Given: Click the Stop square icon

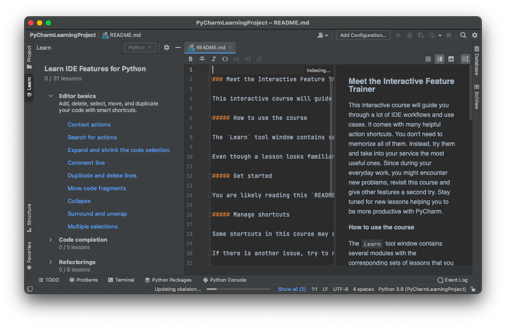Looking at the screenshot, I should (x=449, y=35).
